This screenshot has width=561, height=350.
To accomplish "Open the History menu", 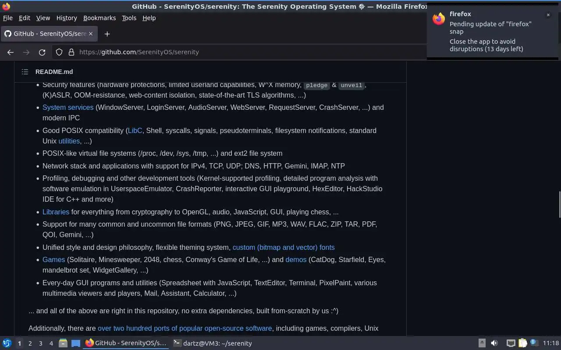I will pyautogui.click(x=67, y=18).
